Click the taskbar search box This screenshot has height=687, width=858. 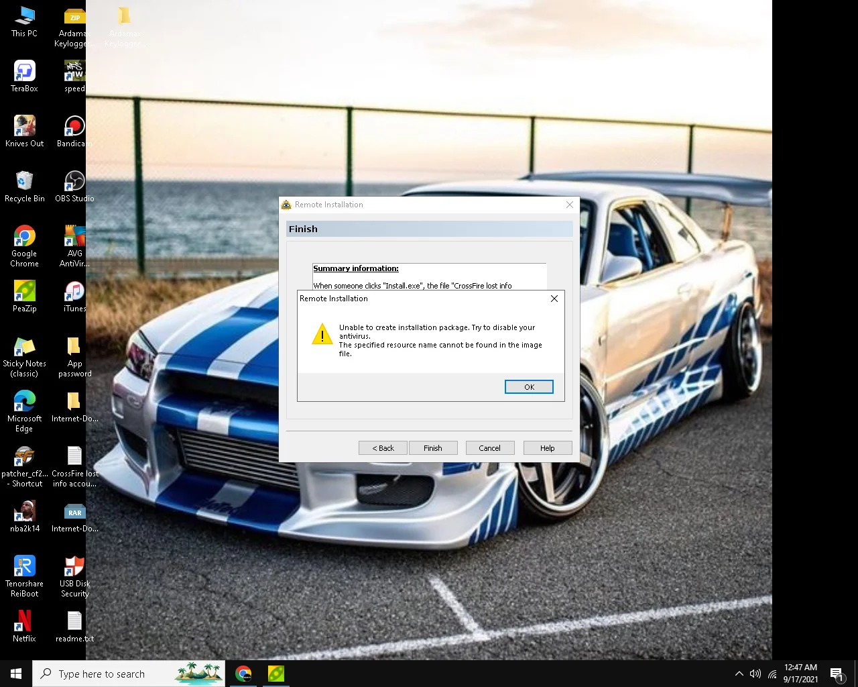click(x=129, y=674)
